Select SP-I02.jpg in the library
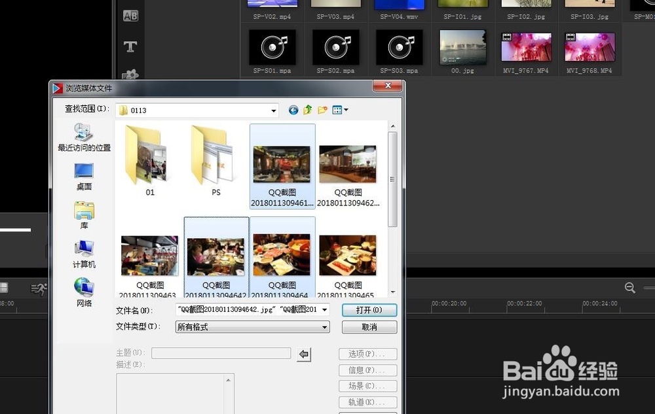 tap(527, 10)
